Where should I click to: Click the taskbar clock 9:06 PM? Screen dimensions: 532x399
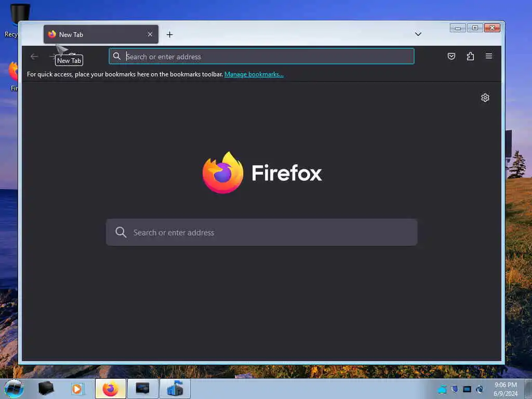506,385
